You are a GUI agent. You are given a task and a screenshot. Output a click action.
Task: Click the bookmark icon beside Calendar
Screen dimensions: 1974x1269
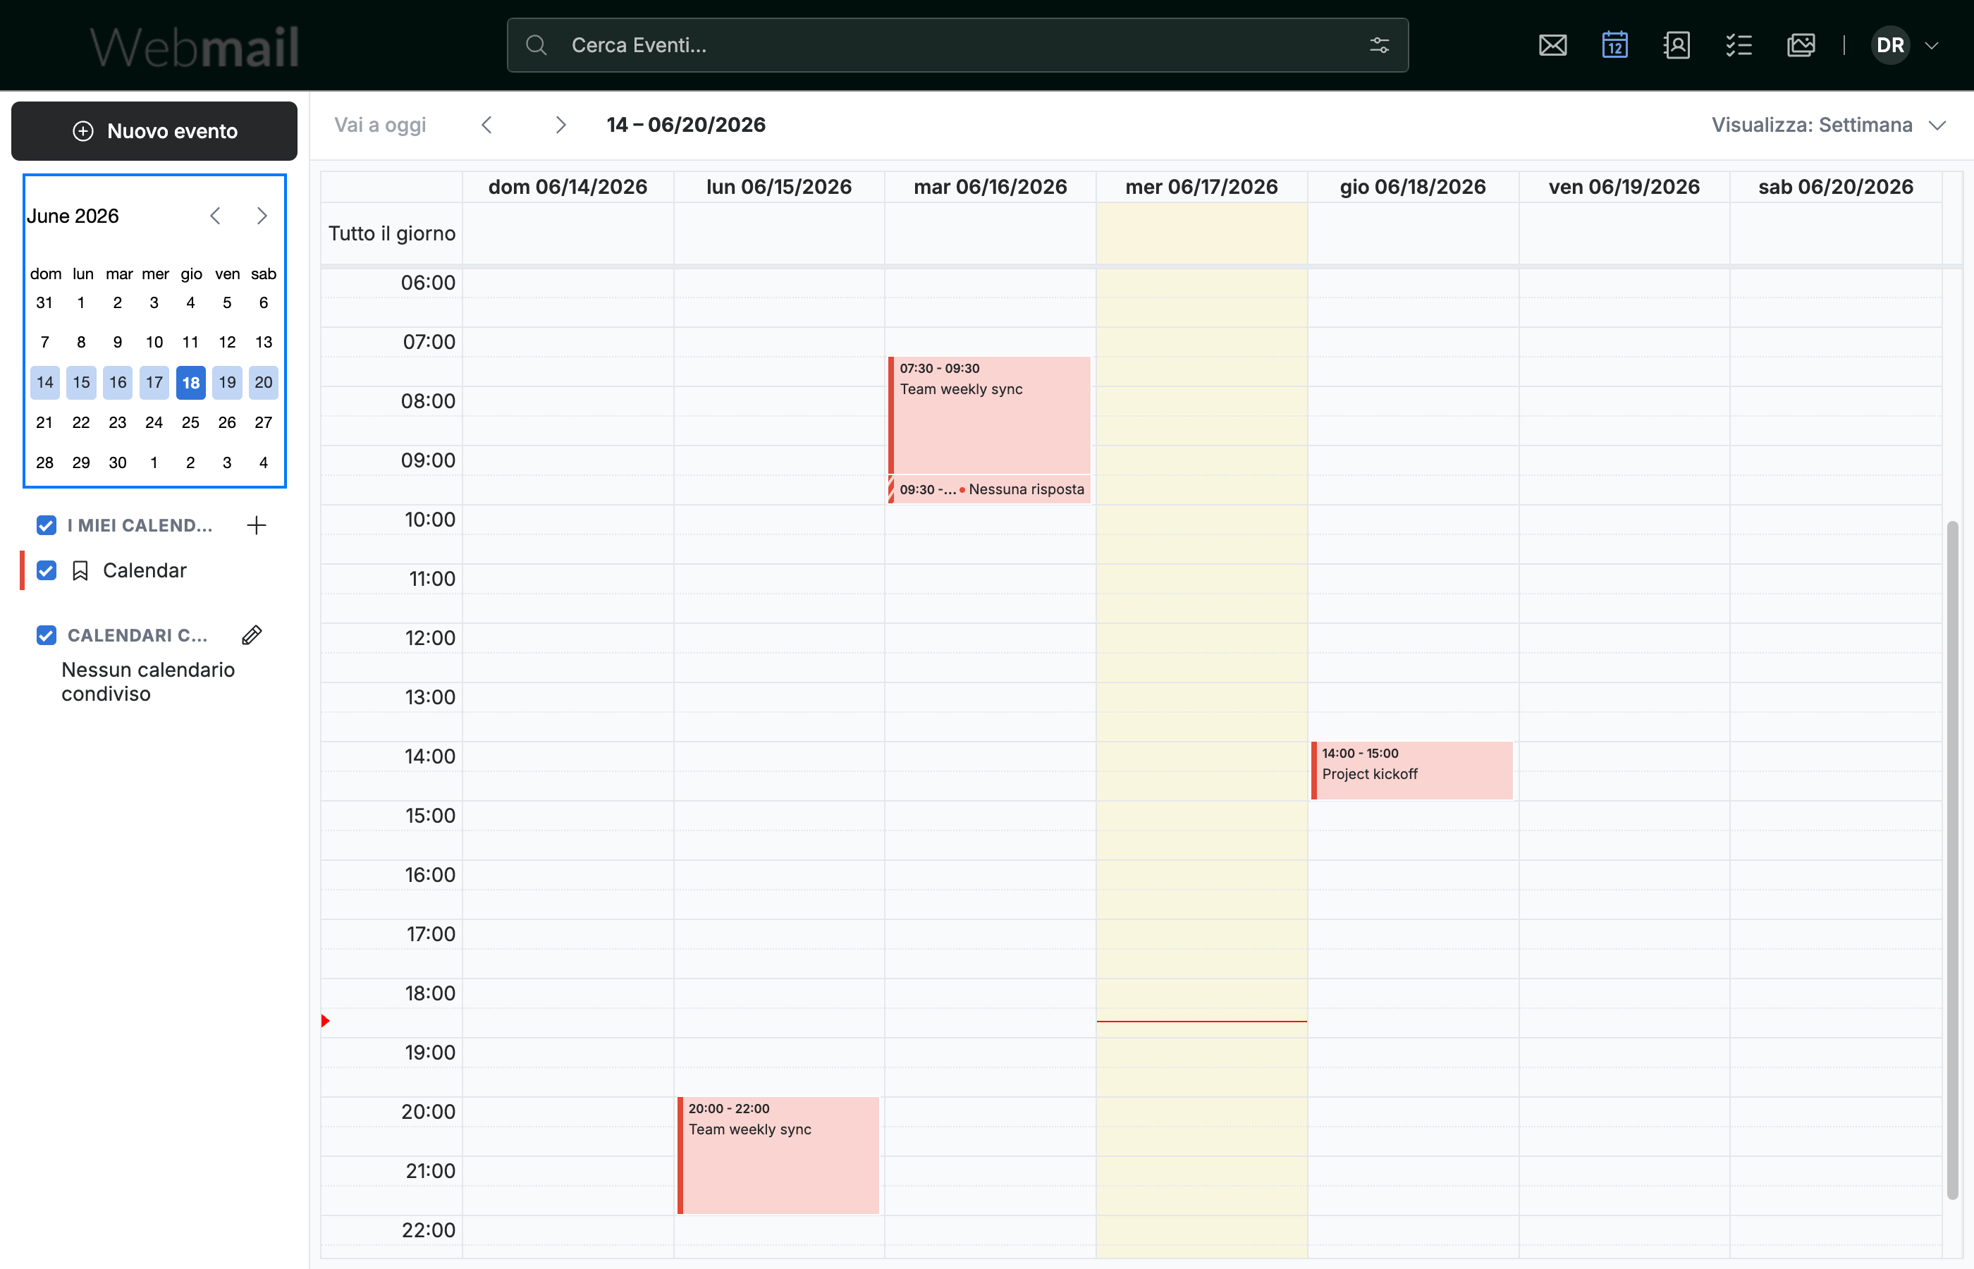click(80, 570)
